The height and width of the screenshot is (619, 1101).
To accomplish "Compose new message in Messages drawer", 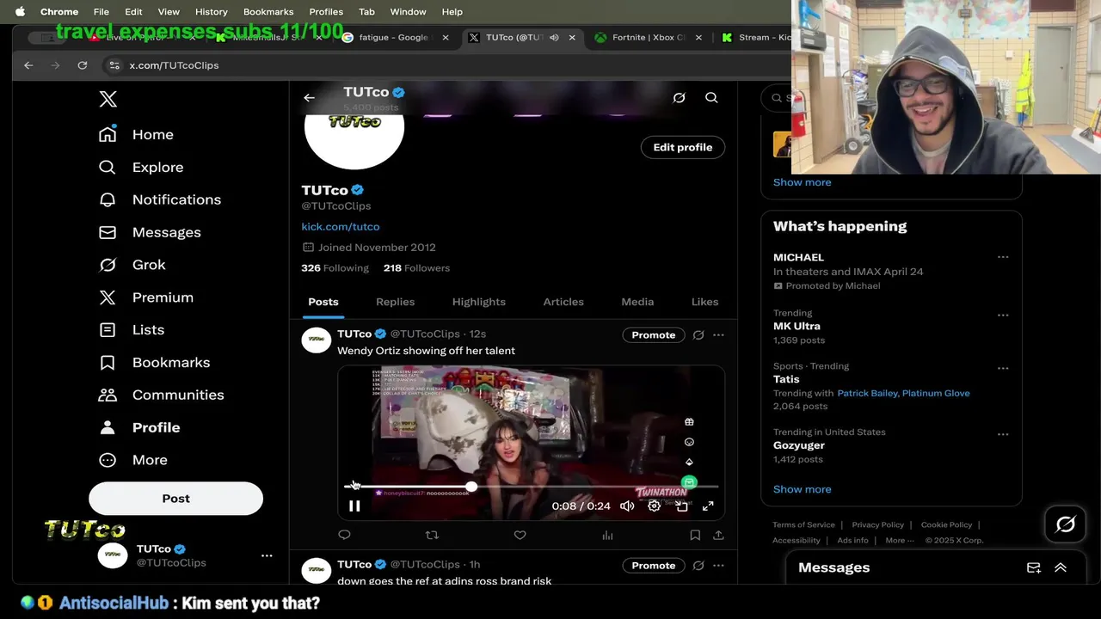I will click(1034, 568).
